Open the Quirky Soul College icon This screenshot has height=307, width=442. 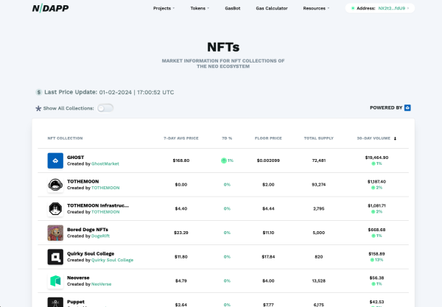pos(55,257)
